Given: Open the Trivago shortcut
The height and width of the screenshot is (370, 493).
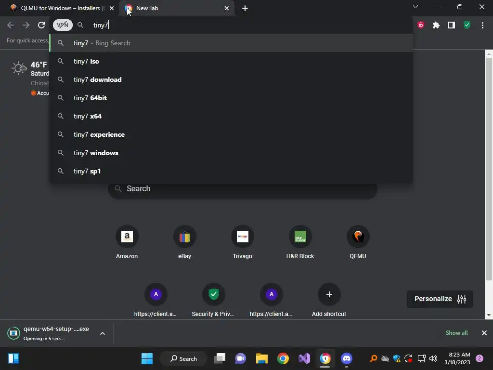Looking at the screenshot, I should 243,242.
